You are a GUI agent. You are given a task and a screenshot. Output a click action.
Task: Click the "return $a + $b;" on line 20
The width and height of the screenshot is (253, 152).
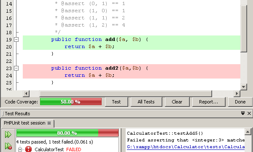[x=89, y=46]
